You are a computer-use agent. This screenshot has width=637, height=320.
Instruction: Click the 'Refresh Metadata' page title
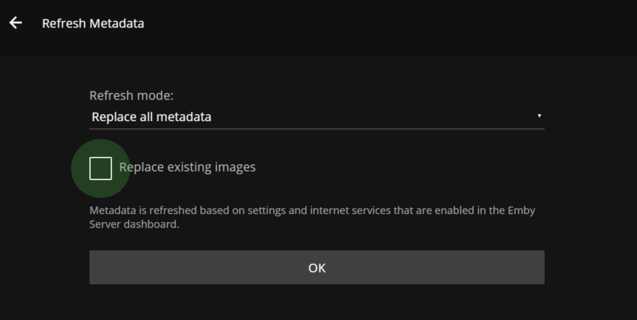[x=93, y=23]
